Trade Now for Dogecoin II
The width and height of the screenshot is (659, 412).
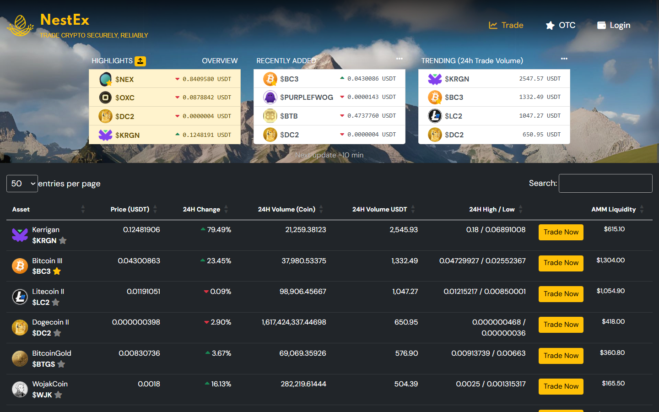(x=561, y=325)
